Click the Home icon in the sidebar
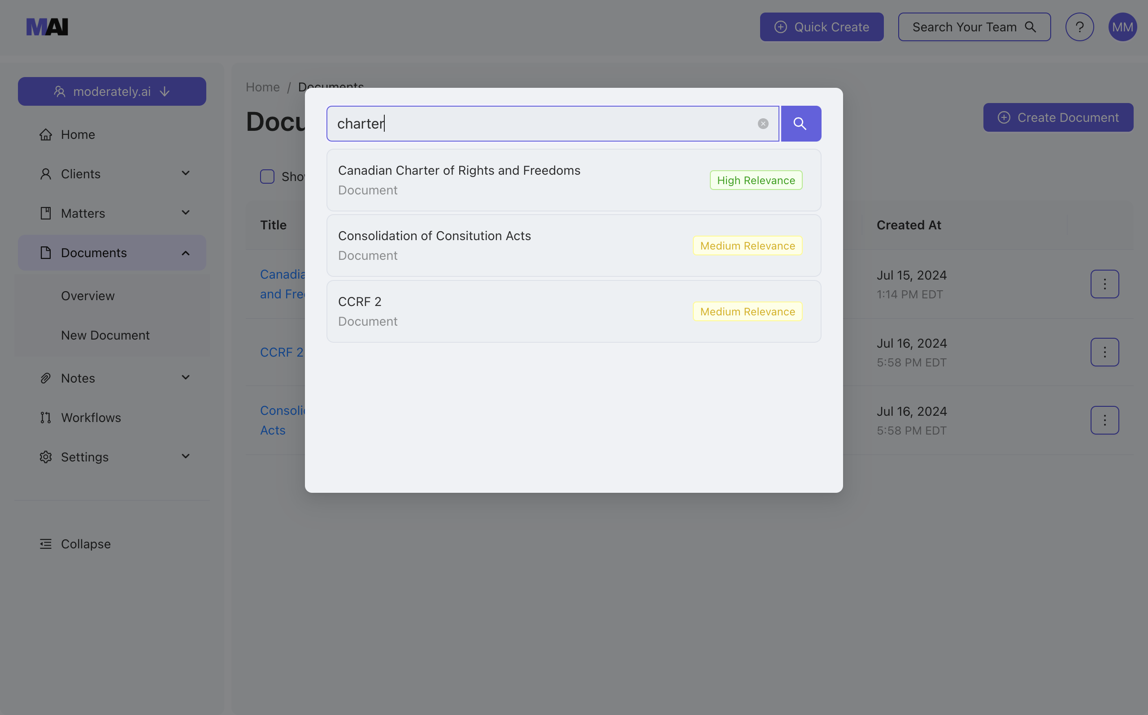This screenshot has width=1148, height=715. point(45,134)
